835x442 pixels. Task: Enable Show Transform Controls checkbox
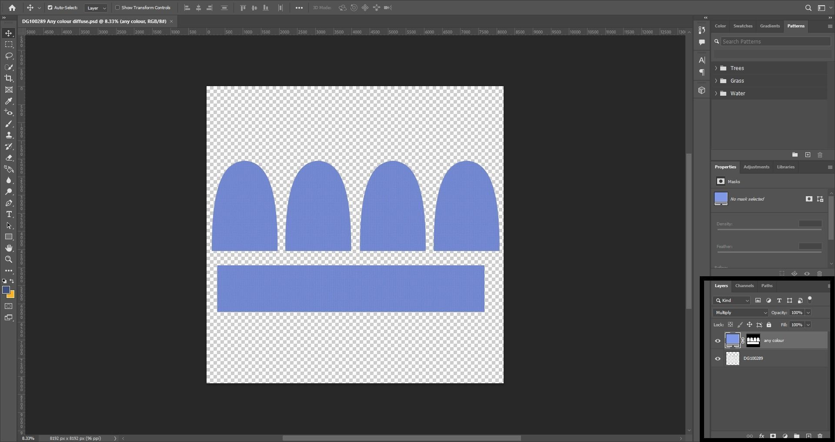pos(117,8)
